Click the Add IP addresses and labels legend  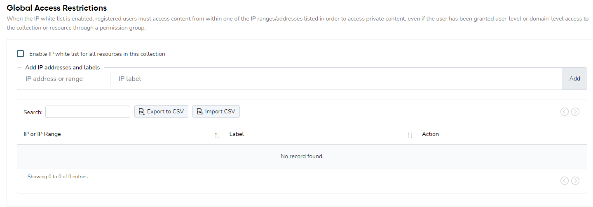63,68
